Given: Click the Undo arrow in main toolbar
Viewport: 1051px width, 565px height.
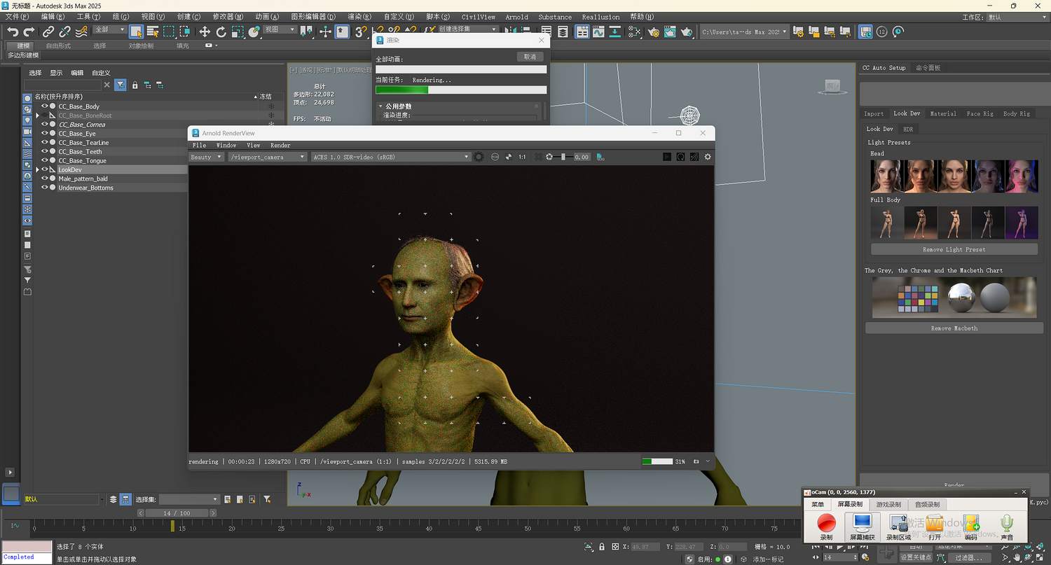Looking at the screenshot, I should tap(13, 32).
